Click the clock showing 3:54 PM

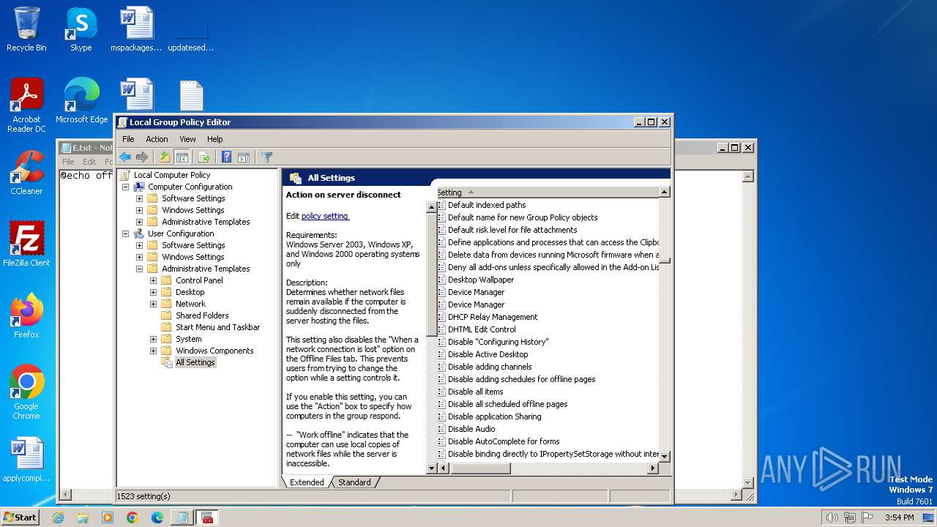[x=899, y=517]
